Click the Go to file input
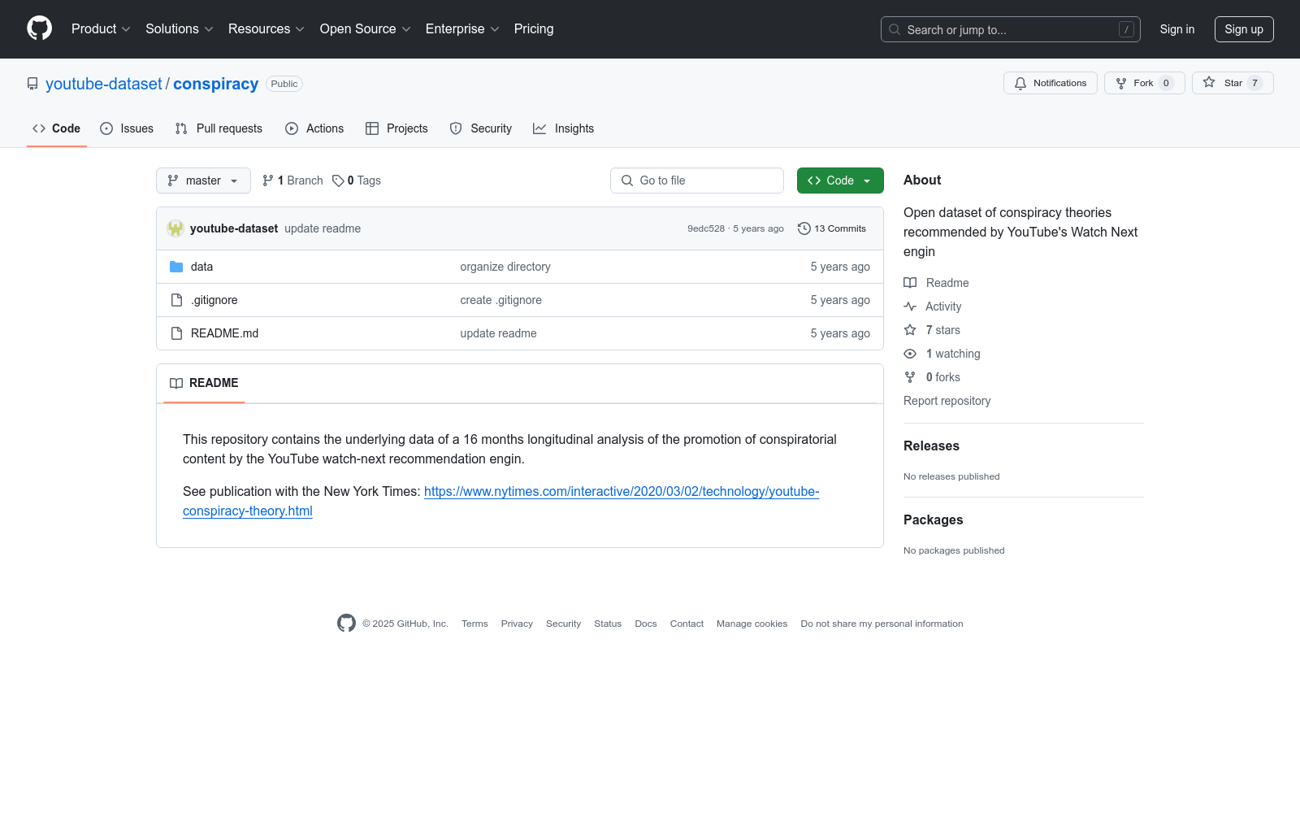The width and height of the screenshot is (1300, 813). pyautogui.click(x=697, y=180)
